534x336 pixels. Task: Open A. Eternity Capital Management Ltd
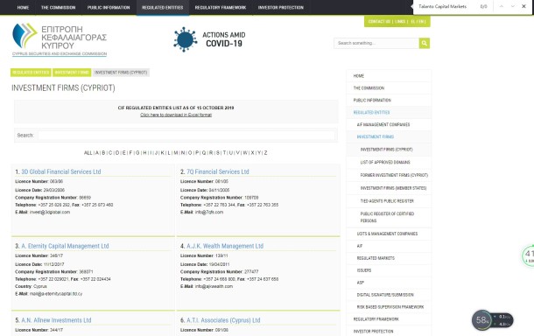click(65, 246)
